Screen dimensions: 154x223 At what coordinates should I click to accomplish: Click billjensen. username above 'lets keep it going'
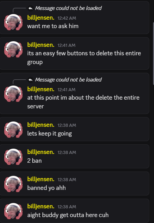click(x=41, y=125)
